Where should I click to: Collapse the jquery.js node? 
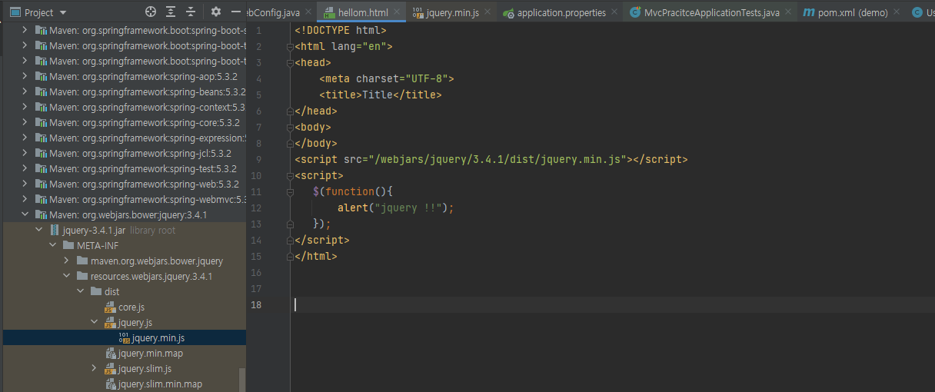pyautogui.click(x=94, y=323)
